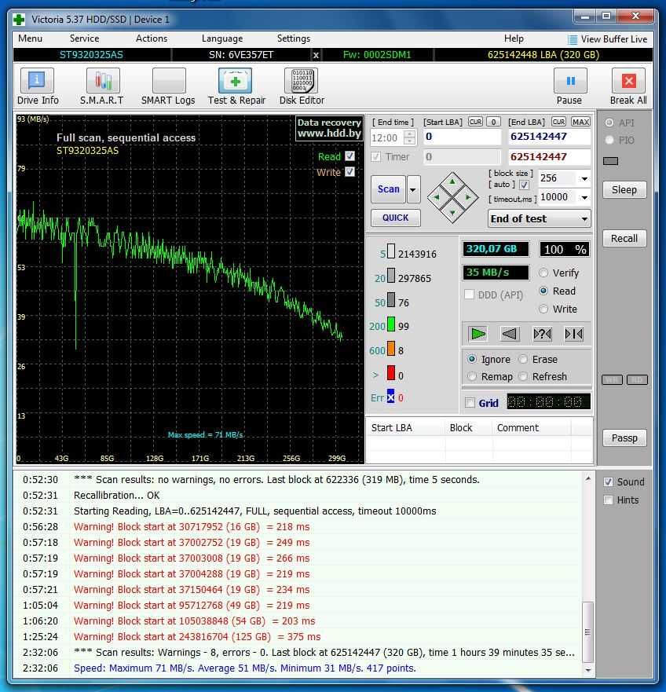The image size is (666, 692).
Task: Click the Sleep button
Action: tap(624, 190)
